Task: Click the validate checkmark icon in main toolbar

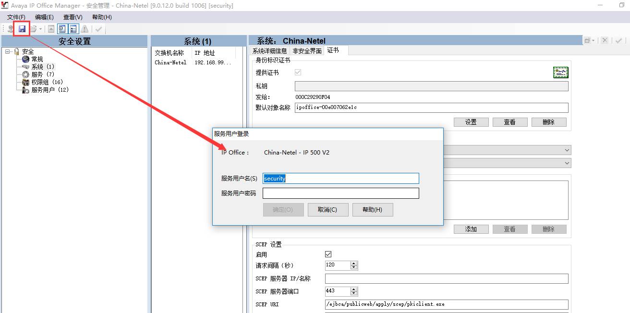Action: click(x=99, y=29)
